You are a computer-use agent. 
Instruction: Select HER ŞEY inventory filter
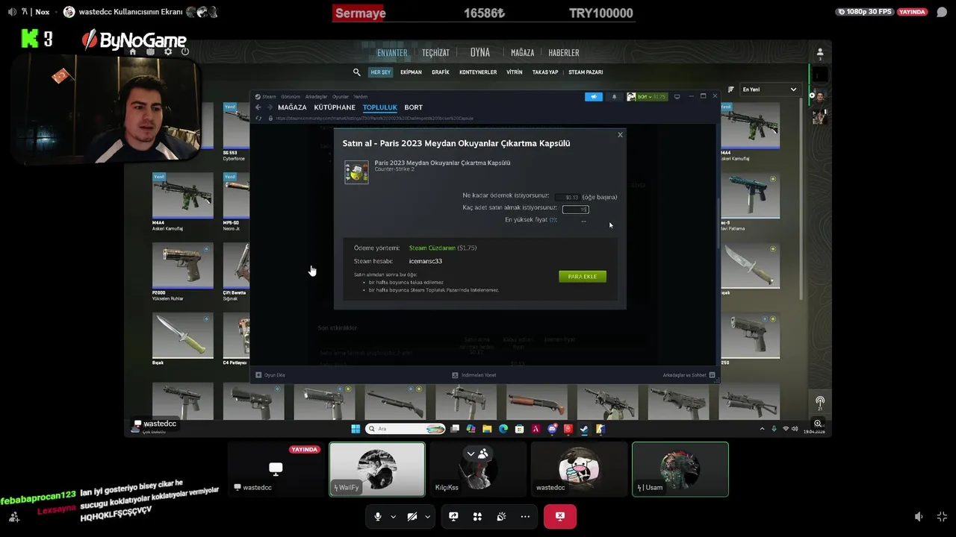coord(381,72)
